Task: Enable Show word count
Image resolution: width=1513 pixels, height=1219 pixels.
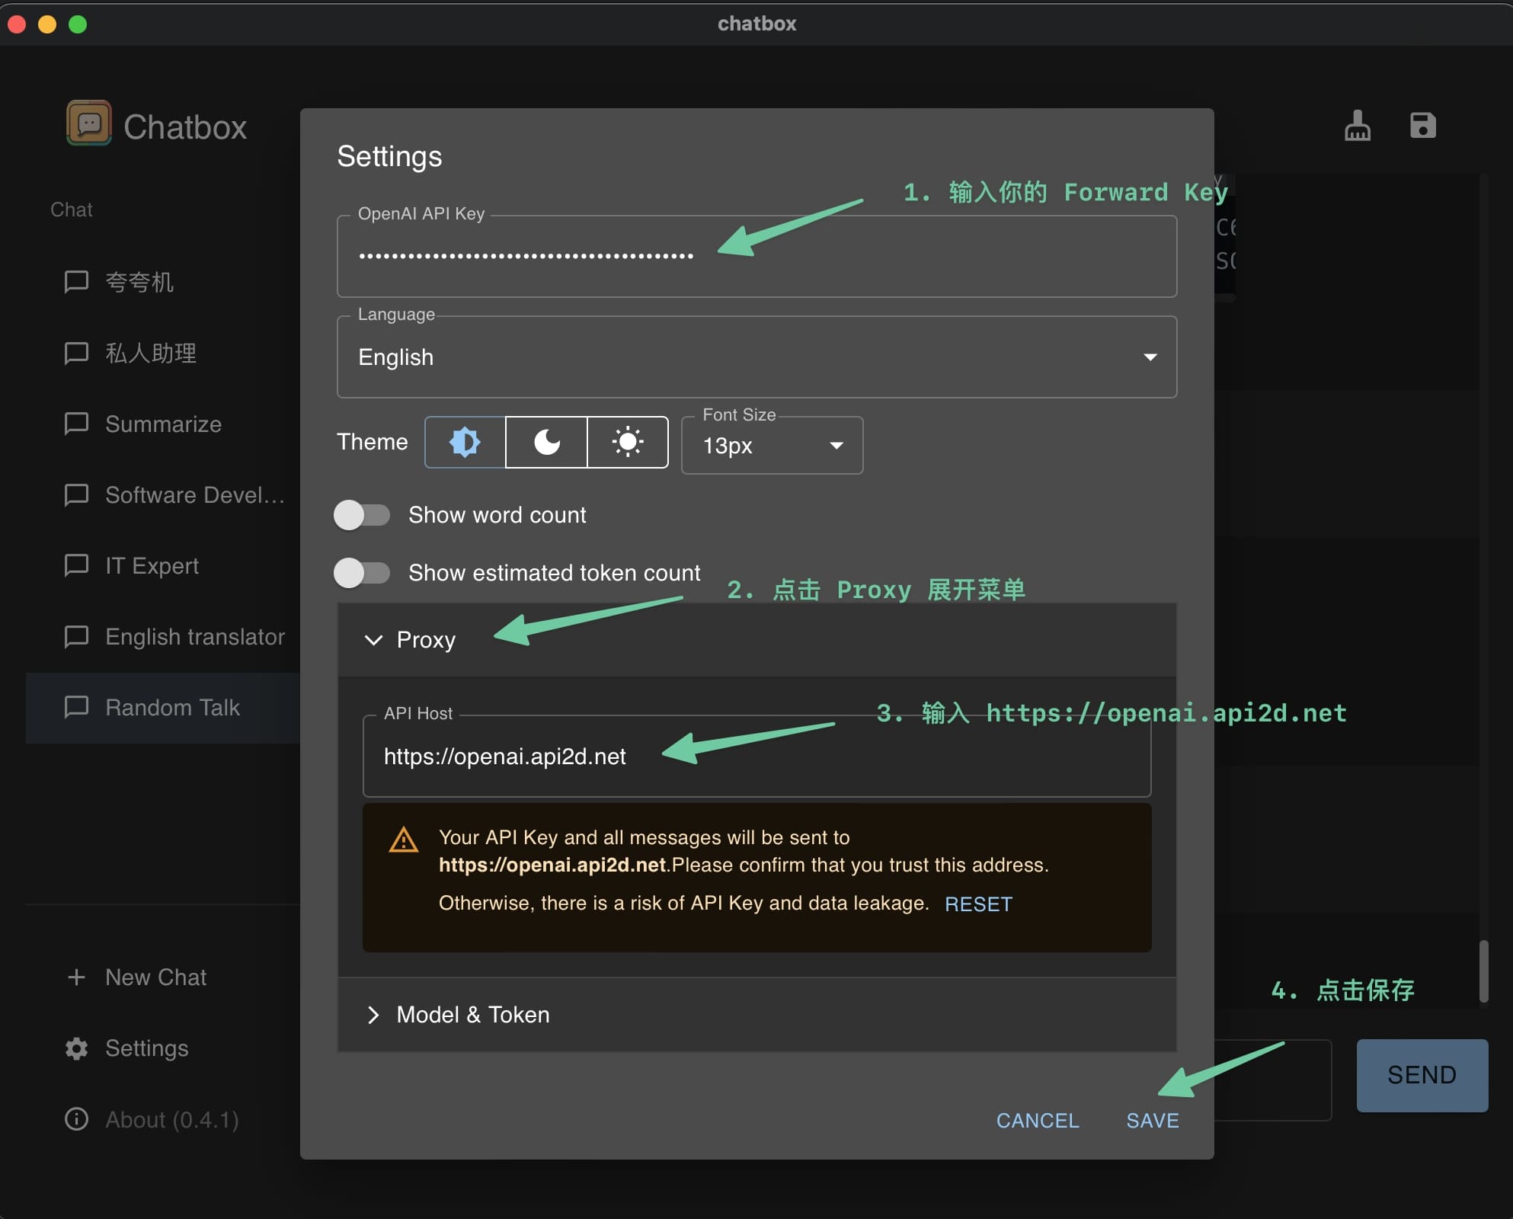Action: pos(362,515)
